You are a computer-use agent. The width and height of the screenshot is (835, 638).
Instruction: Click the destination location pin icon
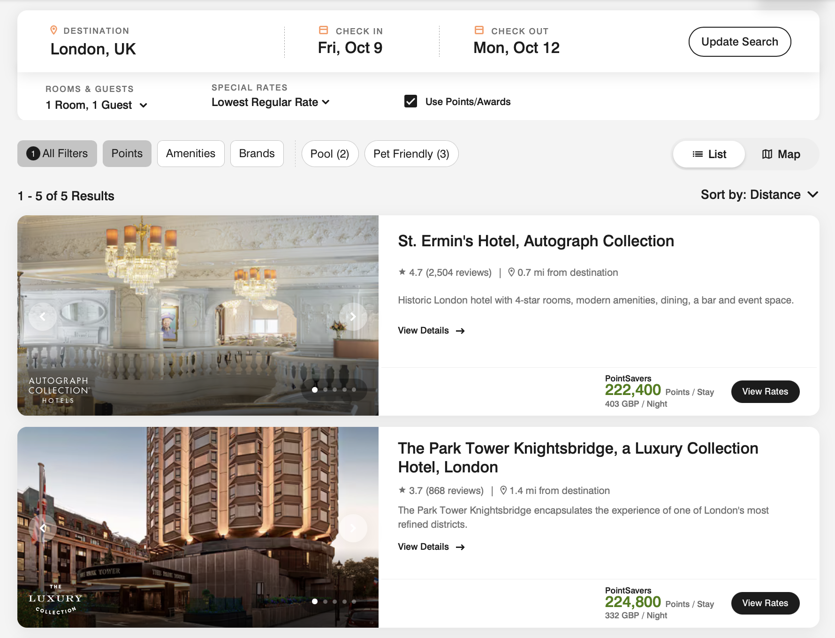(53, 30)
